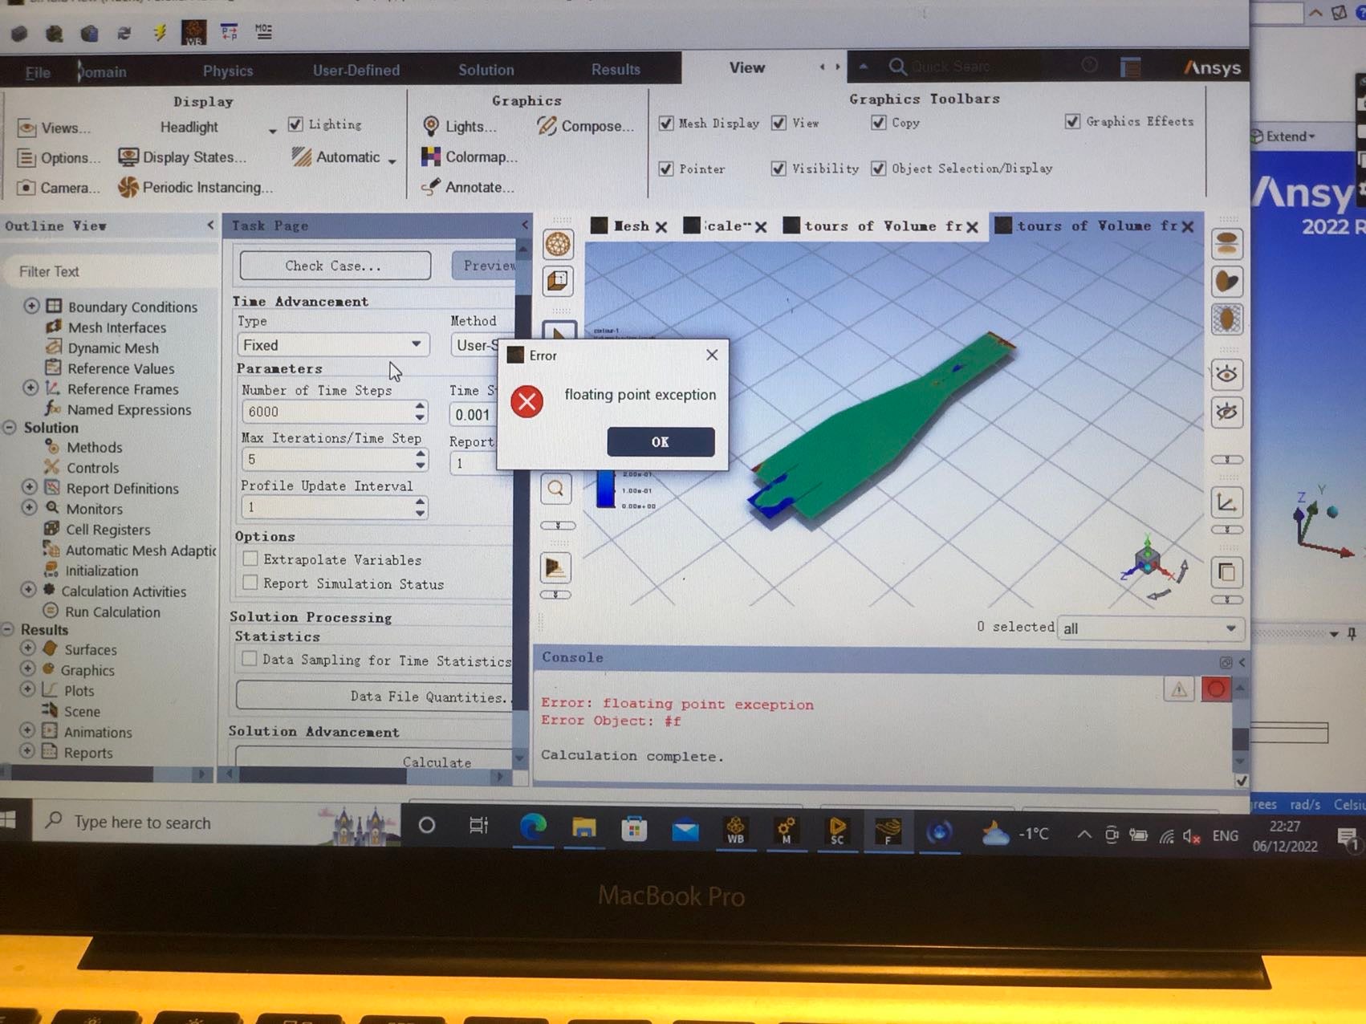The image size is (1366, 1024).
Task: Click the mesh sphere icon in graphics toolbar
Action: pyautogui.click(x=558, y=244)
